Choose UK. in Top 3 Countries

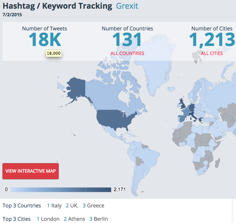(x=74, y=206)
